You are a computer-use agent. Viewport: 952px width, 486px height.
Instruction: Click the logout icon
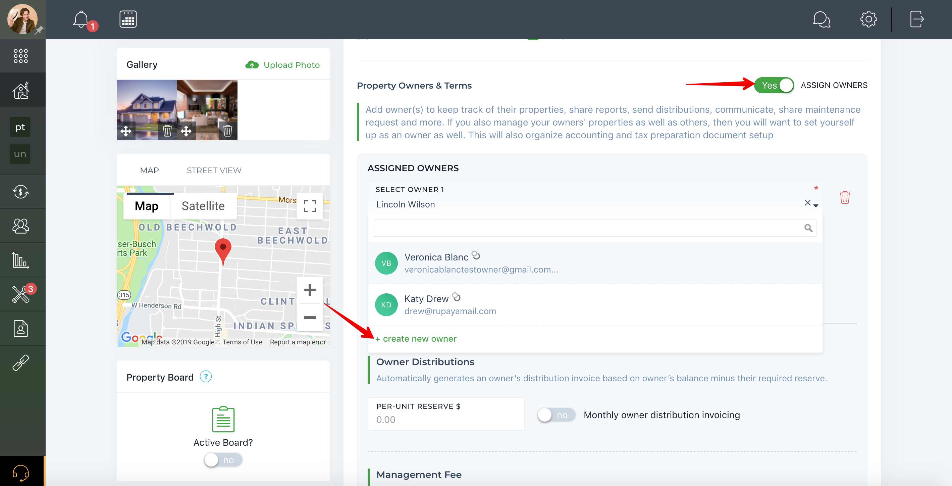(916, 19)
